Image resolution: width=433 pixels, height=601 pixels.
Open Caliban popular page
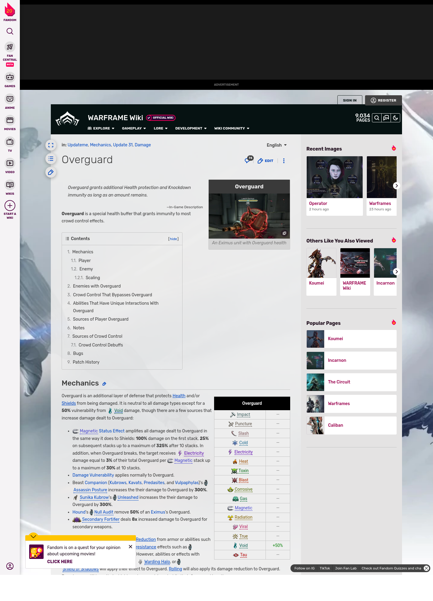click(x=352, y=425)
